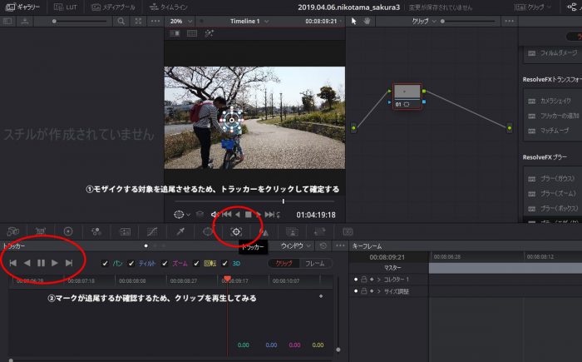Open the Camera Raw palette icon
Viewport: 582px width, 362px height.
[x=13, y=231]
